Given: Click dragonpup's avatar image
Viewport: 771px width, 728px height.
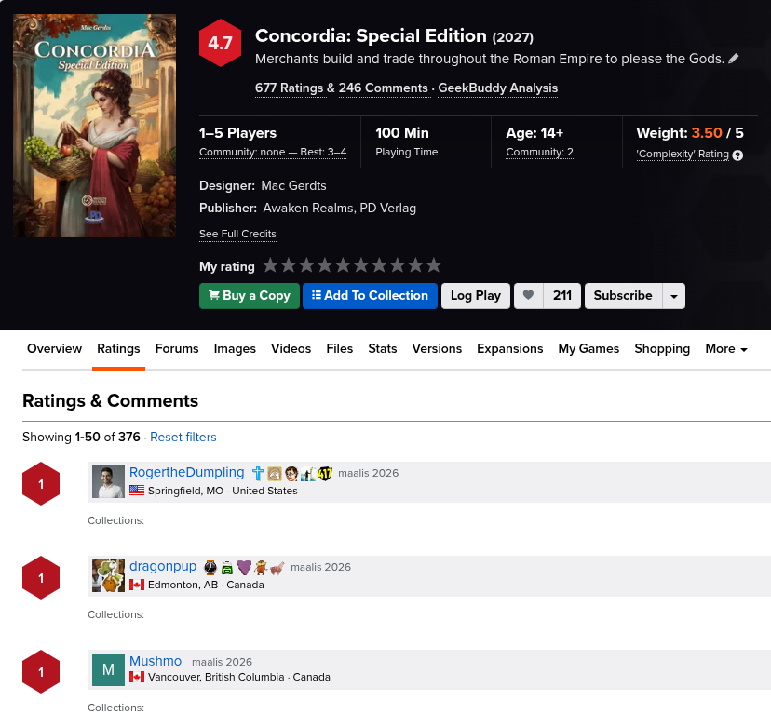Looking at the screenshot, I should [108, 575].
